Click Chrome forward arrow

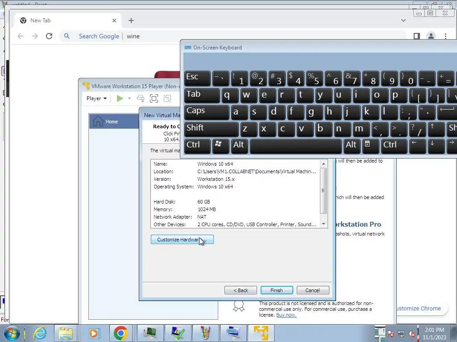pyautogui.click(x=35, y=36)
